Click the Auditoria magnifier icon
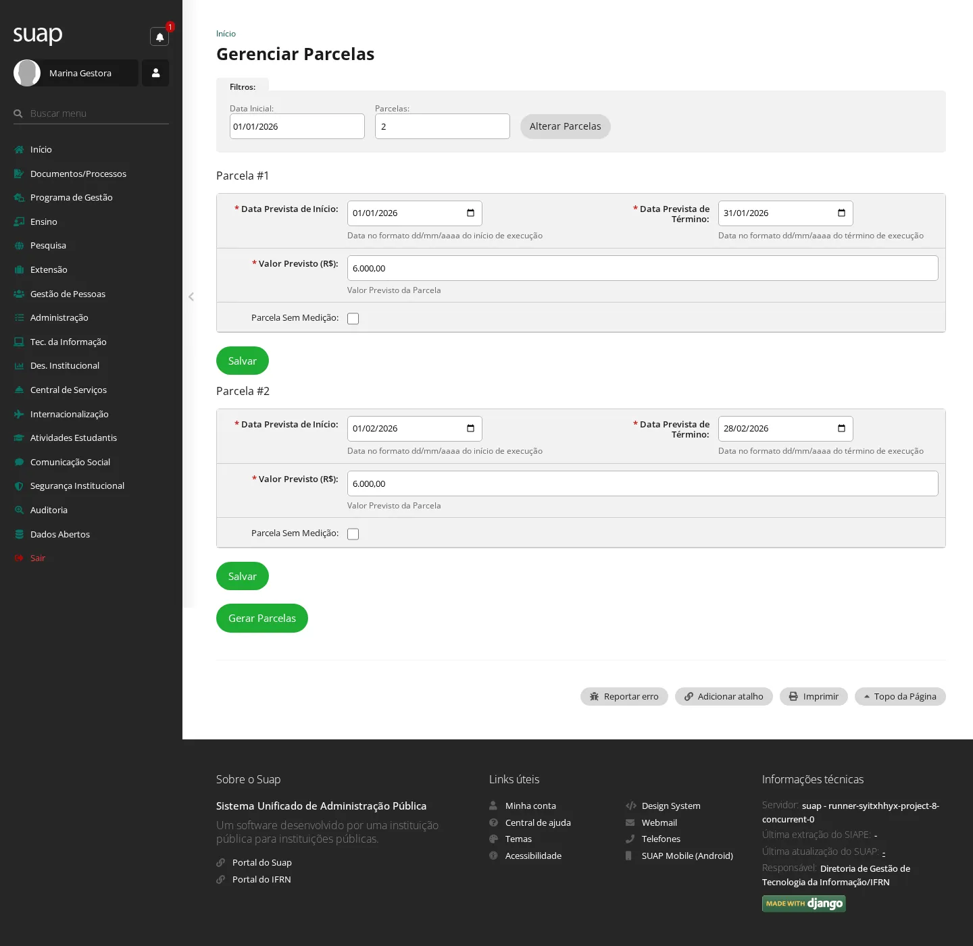Image resolution: width=973 pixels, height=946 pixels. pos(19,510)
